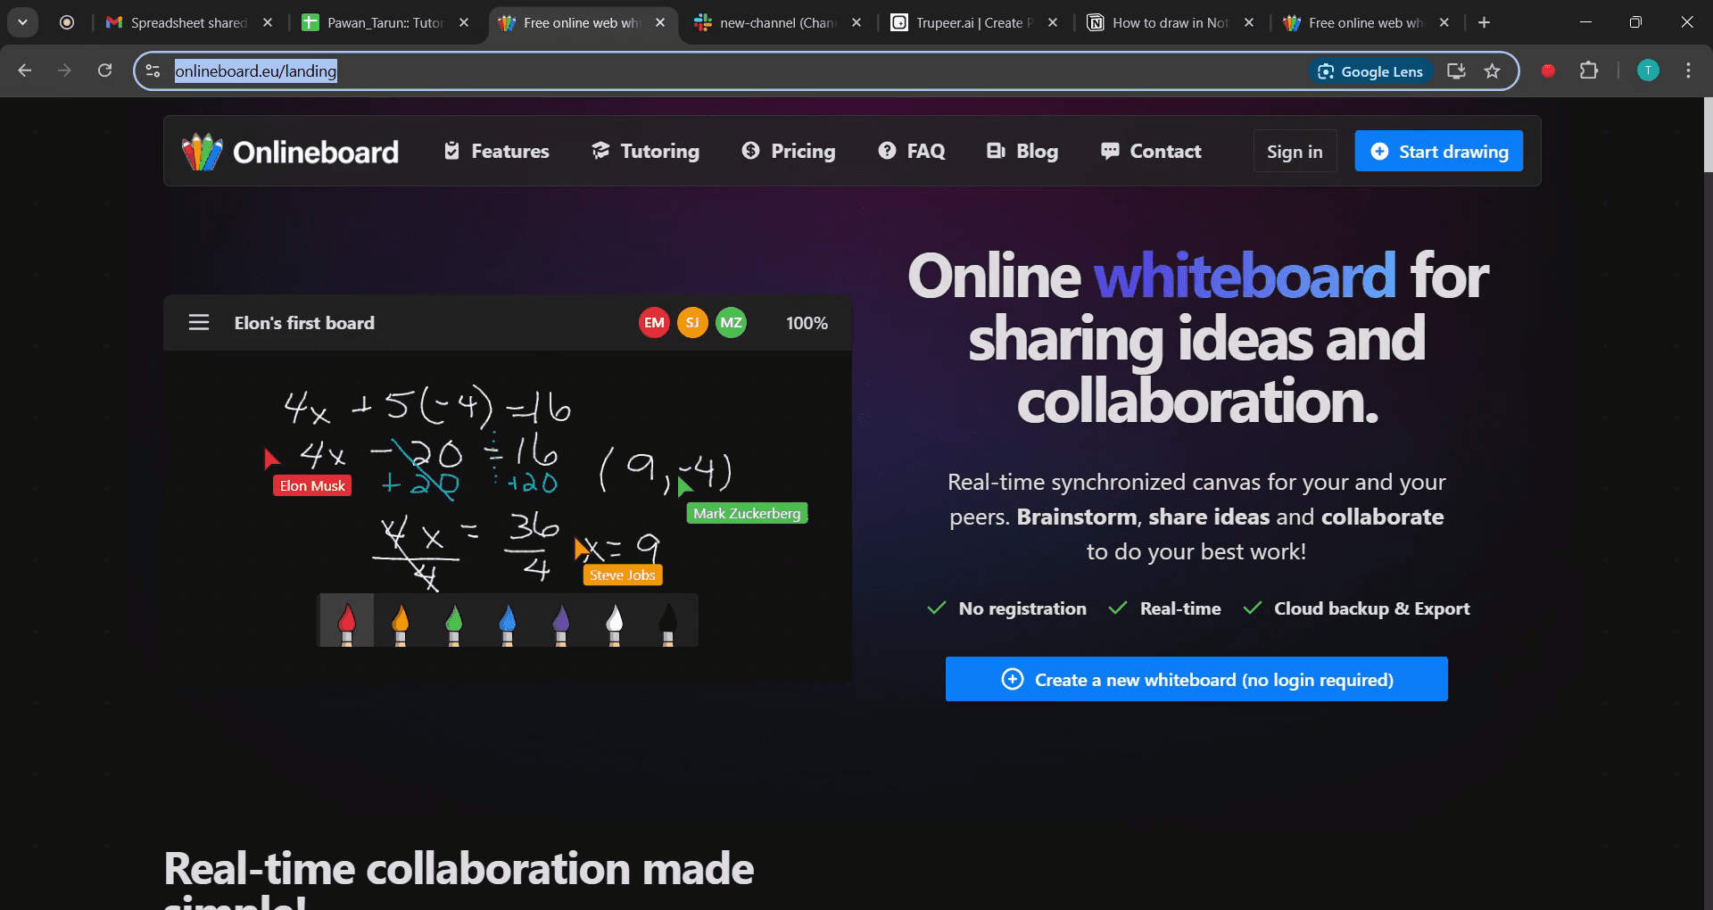The image size is (1713, 910).
Task: Click the page vertical scrollbar
Action: coord(1709,134)
